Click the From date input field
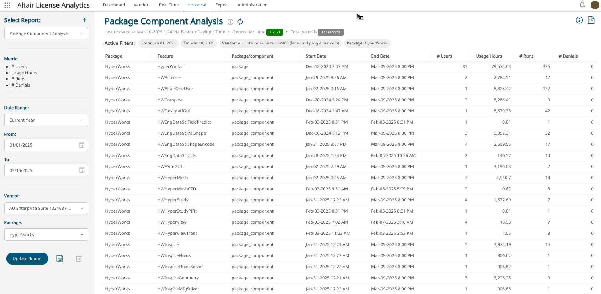Viewport: 601px width, 294px height. 46,145
